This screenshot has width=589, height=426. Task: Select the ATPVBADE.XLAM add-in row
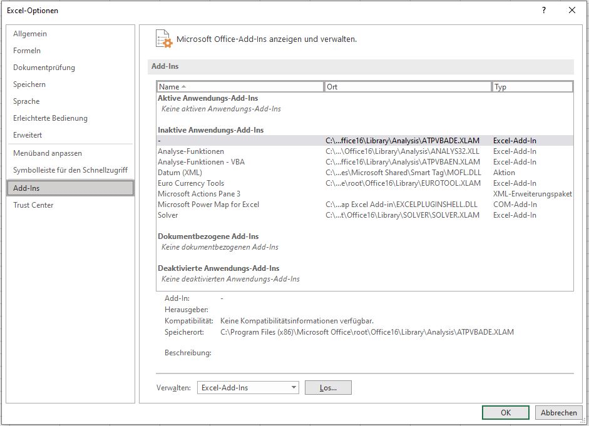click(x=365, y=141)
